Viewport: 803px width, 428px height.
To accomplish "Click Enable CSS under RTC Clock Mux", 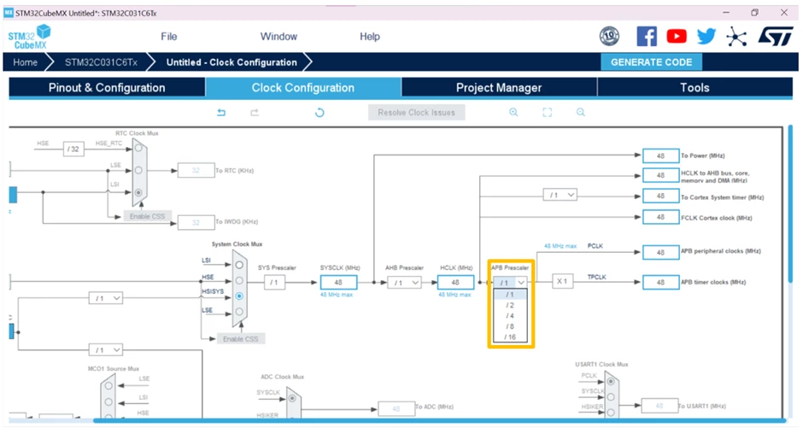I will pyautogui.click(x=148, y=216).
